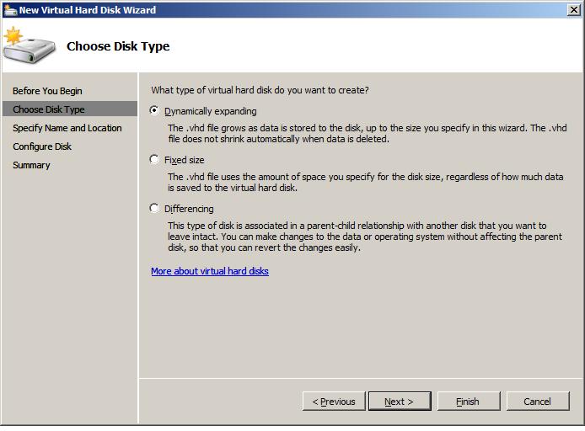Screen dimensions: 585x431
Task: Select the Differencing disk type
Action: (x=154, y=208)
